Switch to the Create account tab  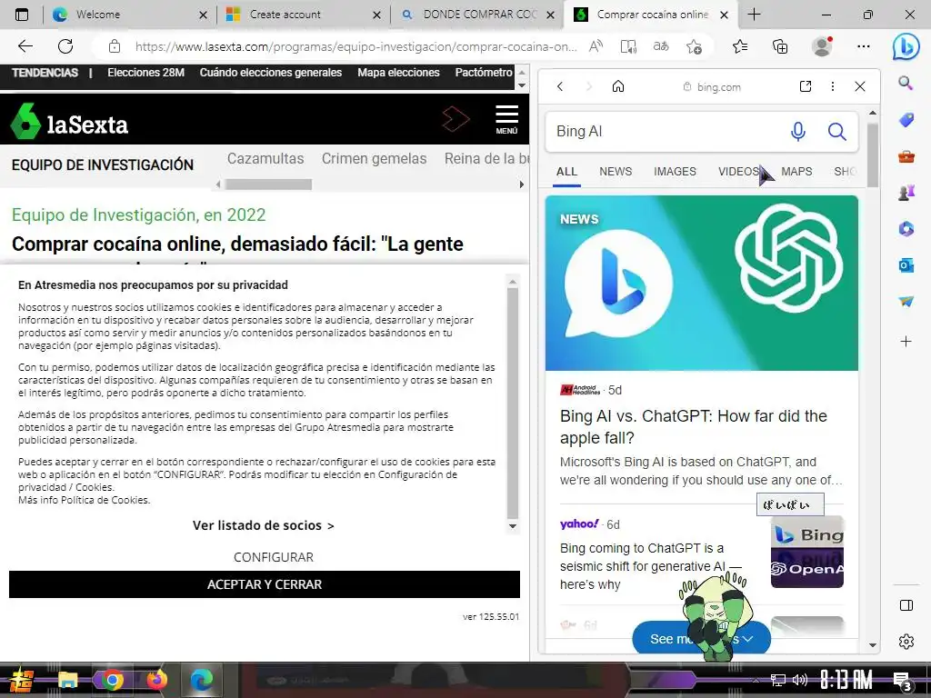coord(304,15)
